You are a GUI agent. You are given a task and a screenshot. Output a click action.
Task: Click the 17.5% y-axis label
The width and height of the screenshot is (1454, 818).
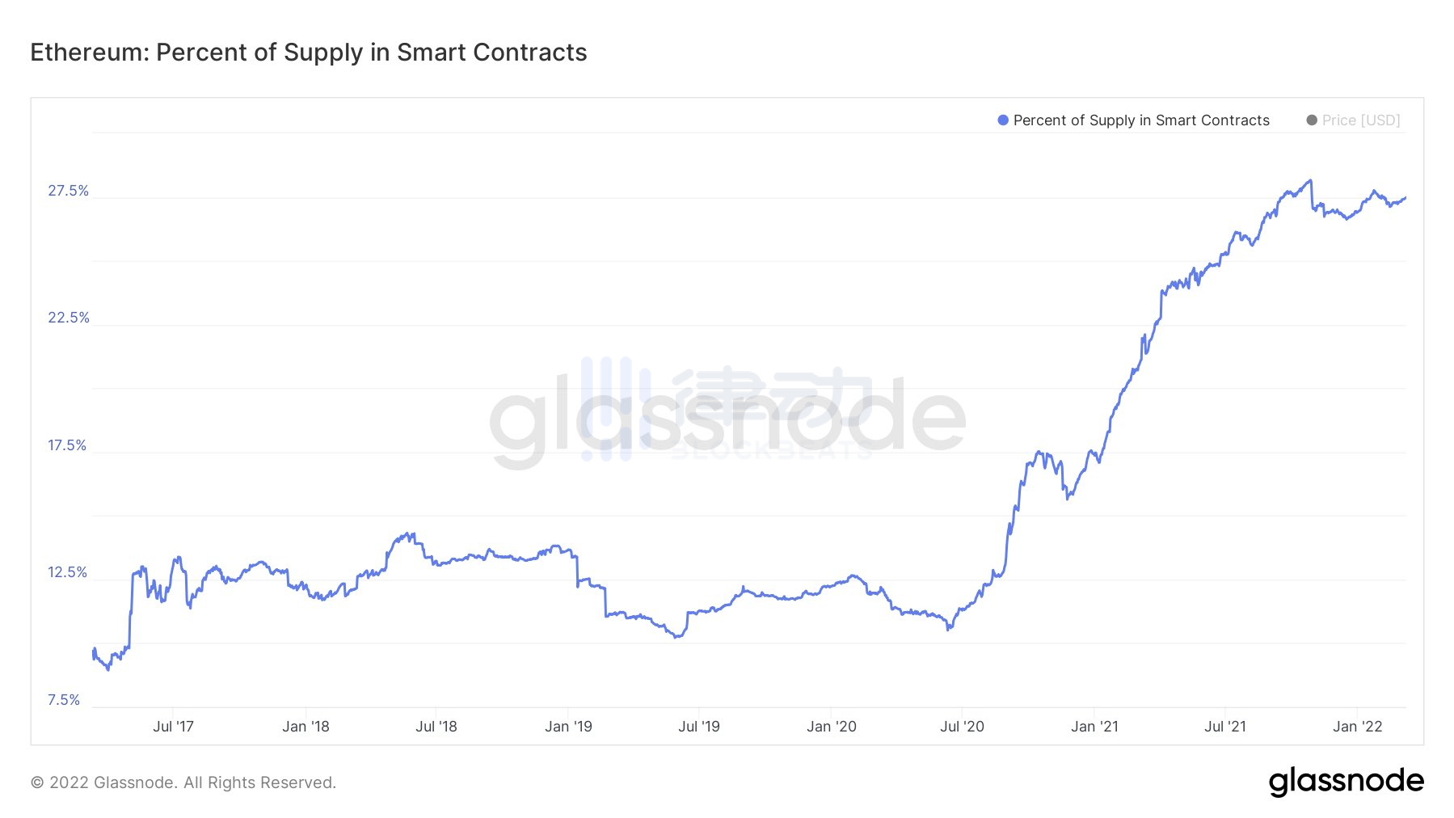(x=67, y=445)
